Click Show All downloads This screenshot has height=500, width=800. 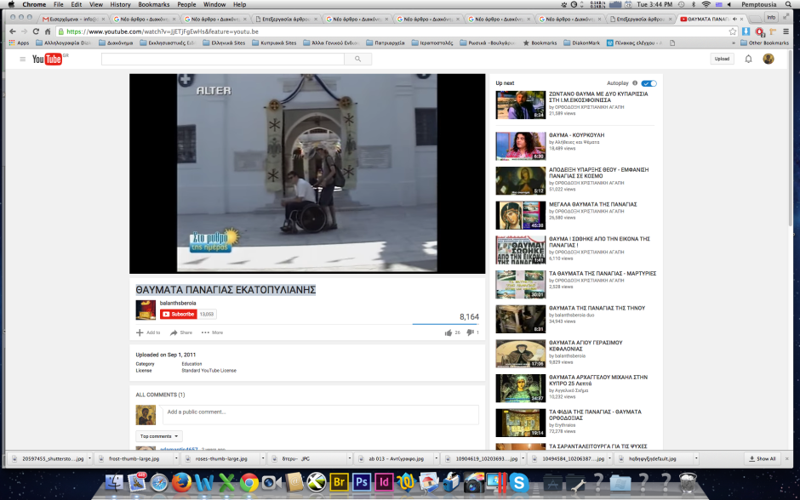tap(762, 459)
